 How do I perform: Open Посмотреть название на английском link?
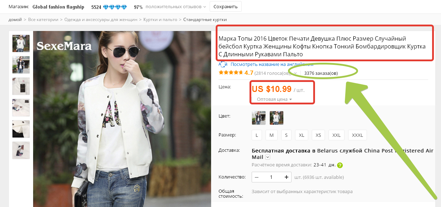(272, 64)
